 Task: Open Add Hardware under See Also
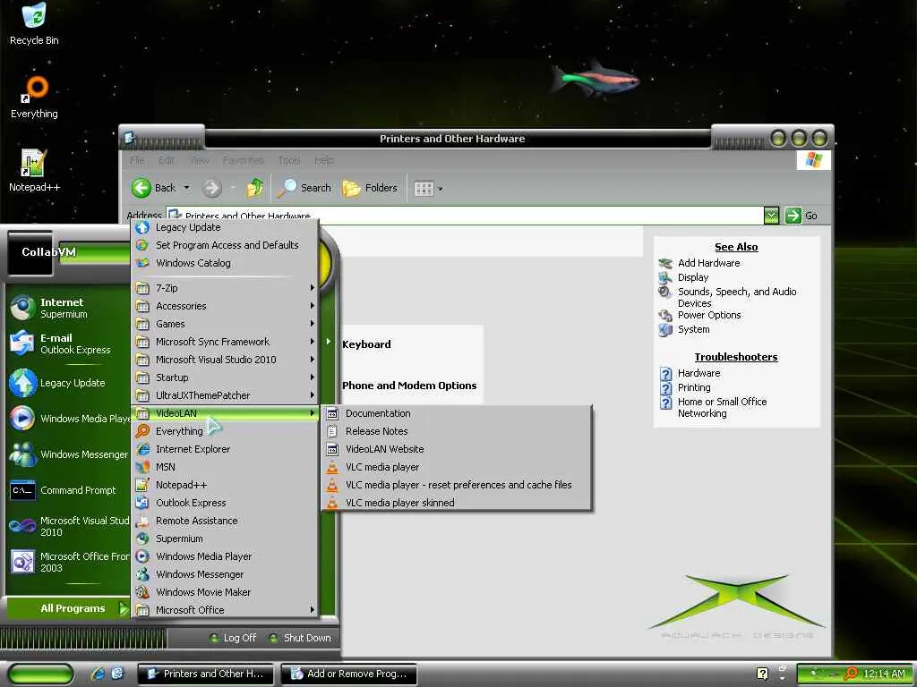point(708,263)
